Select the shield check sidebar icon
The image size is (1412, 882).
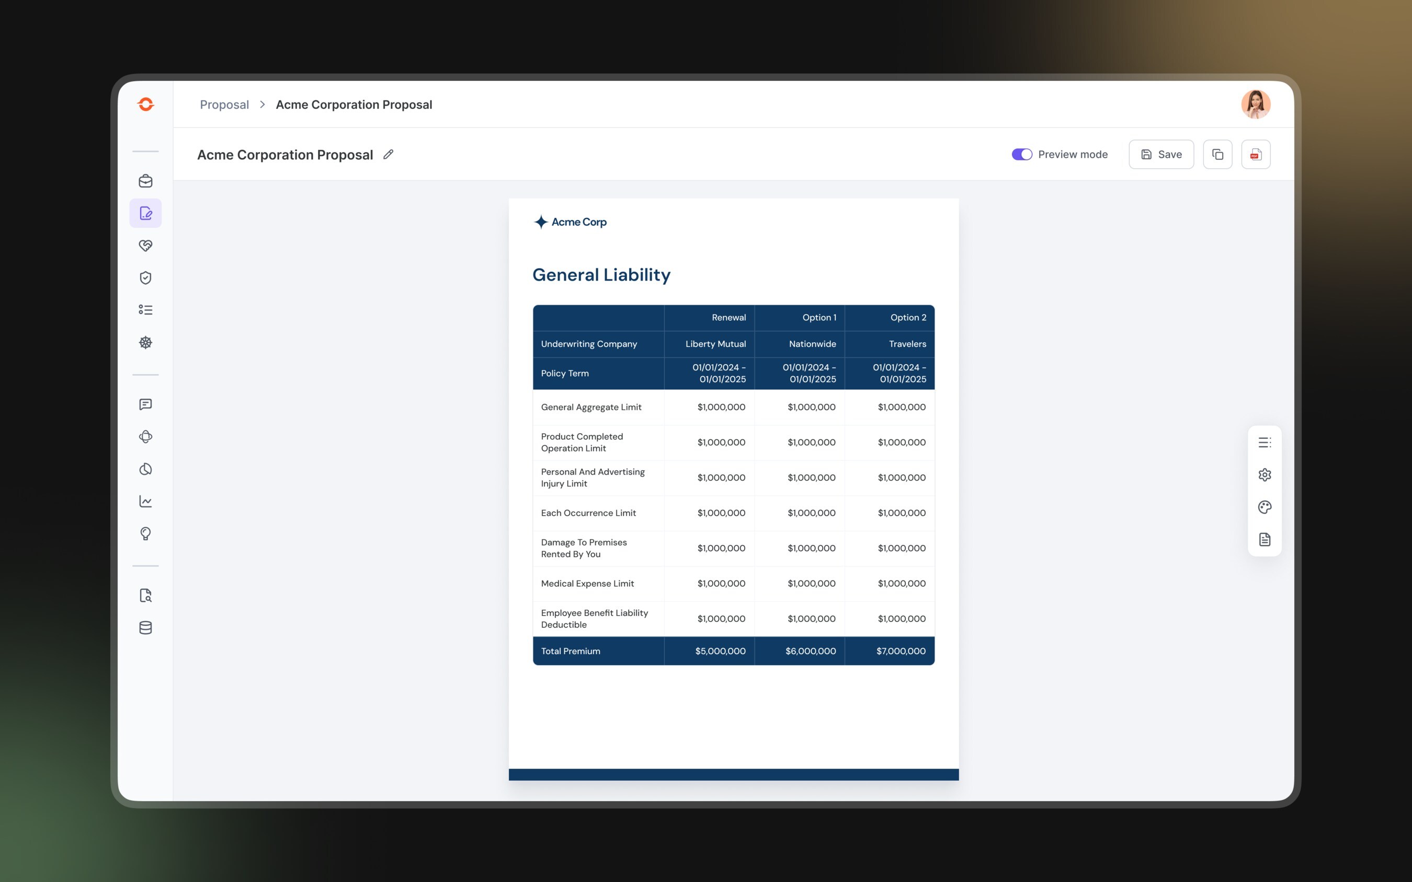coord(145,277)
